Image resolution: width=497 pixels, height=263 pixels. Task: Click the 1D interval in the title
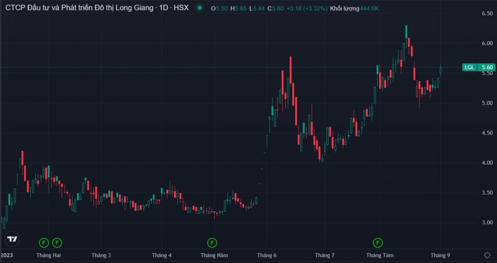pyautogui.click(x=164, y=8)
